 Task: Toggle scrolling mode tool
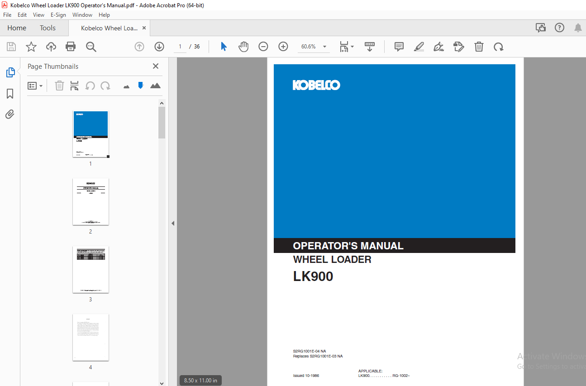(370, 47)
